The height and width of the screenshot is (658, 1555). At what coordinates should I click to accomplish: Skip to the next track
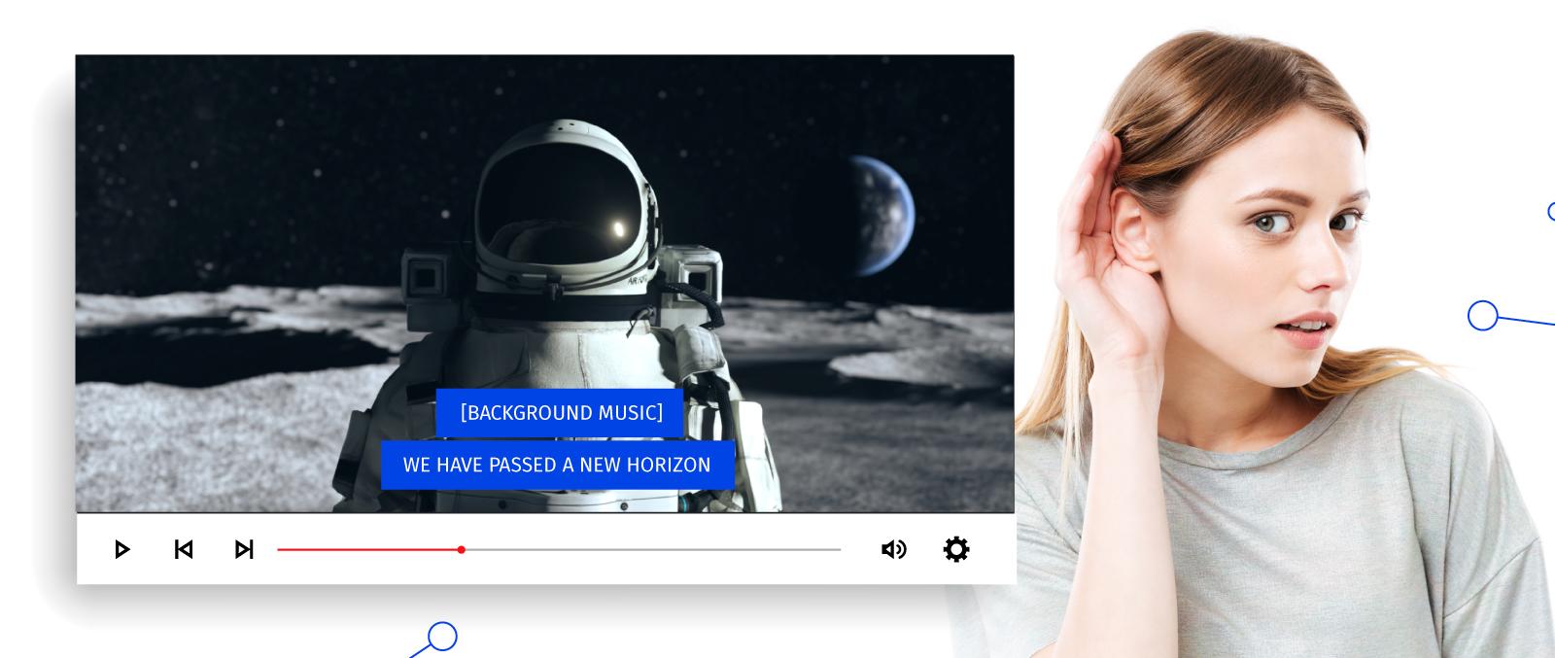[244, 549]
